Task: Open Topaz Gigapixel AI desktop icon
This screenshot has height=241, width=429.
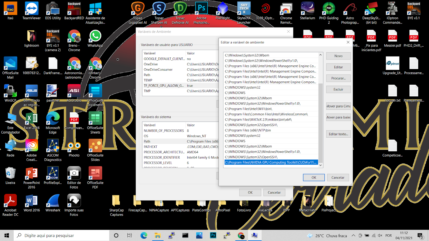Action: point(138,13)
